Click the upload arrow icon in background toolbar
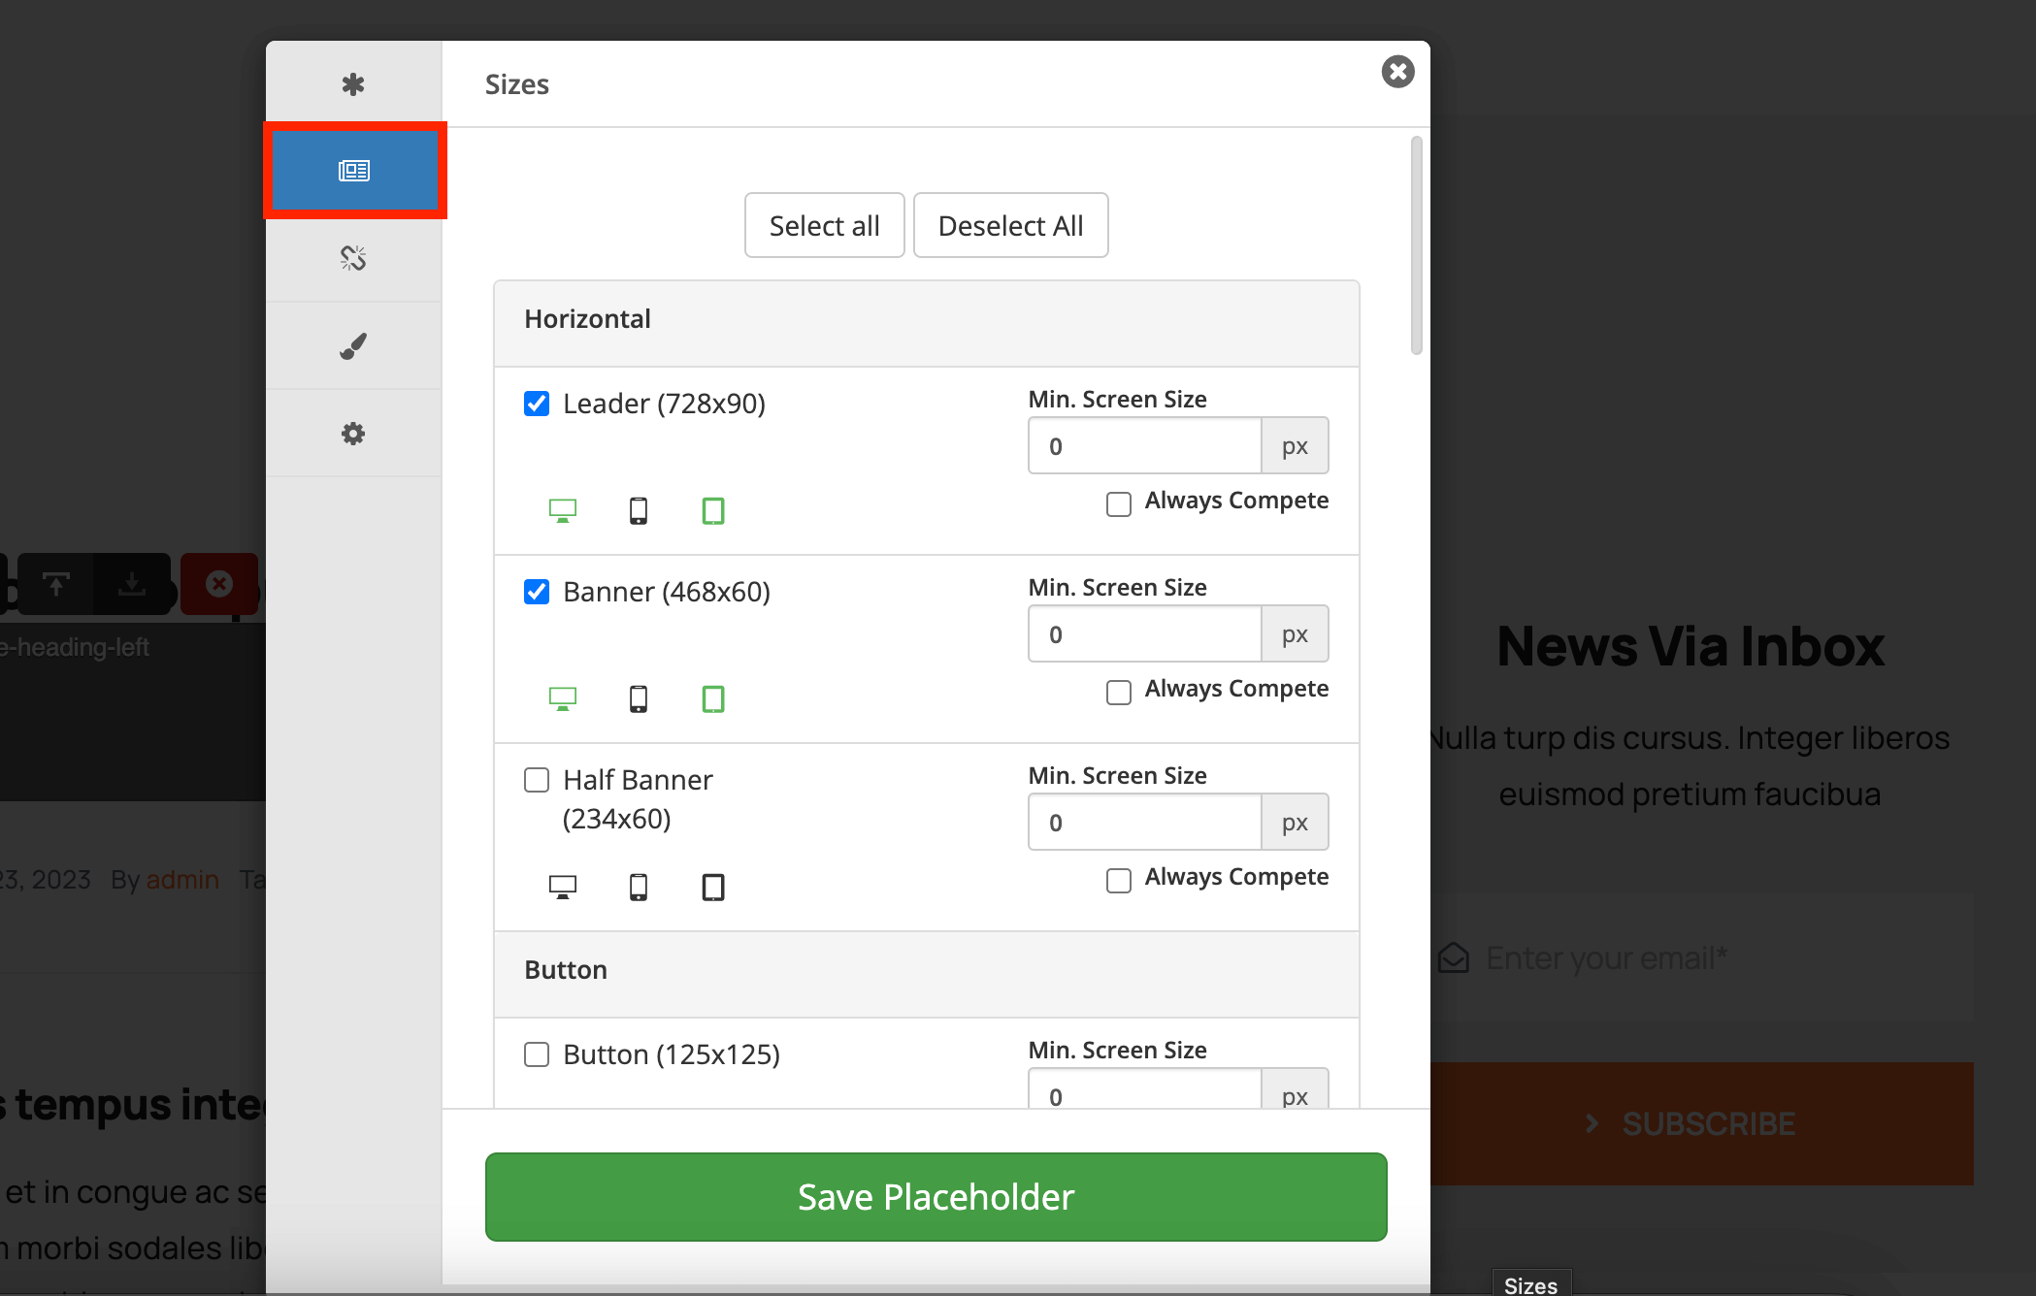This screenshot has height=1296, width=2036. pyautogui.click(x=56, y=584)
